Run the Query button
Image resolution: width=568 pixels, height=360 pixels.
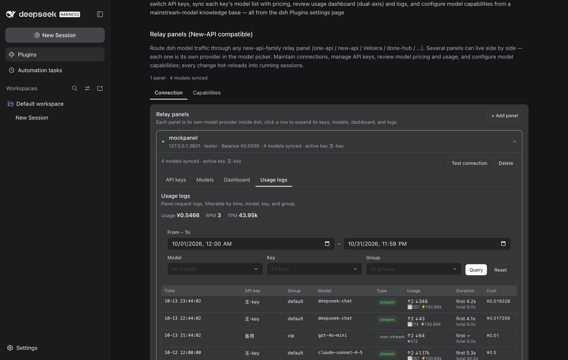coord(476,270)
